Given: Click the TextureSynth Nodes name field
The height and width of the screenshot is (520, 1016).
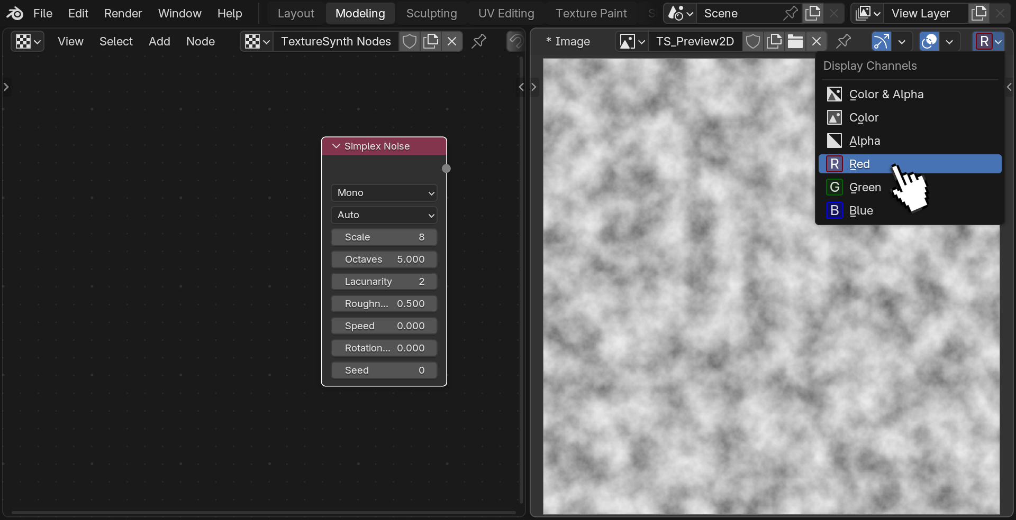Looking at the screenshot, I should tap(336, 41).
